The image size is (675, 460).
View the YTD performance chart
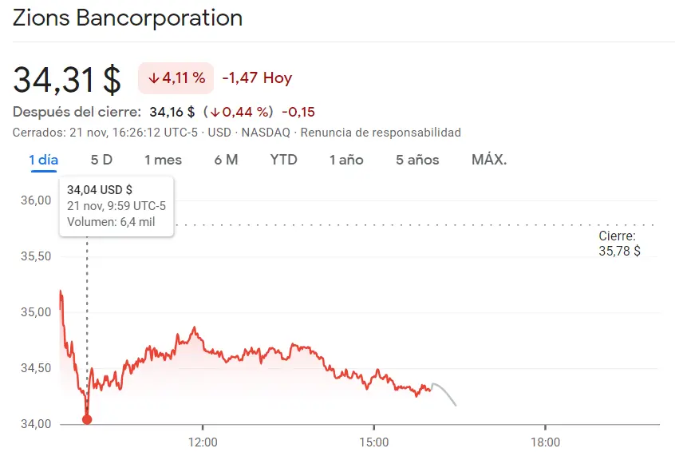click(283, 160)
